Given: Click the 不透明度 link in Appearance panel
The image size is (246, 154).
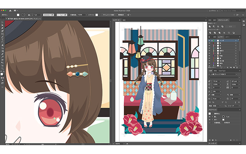Looking at the screenshot, I should (x=216, y=122).
